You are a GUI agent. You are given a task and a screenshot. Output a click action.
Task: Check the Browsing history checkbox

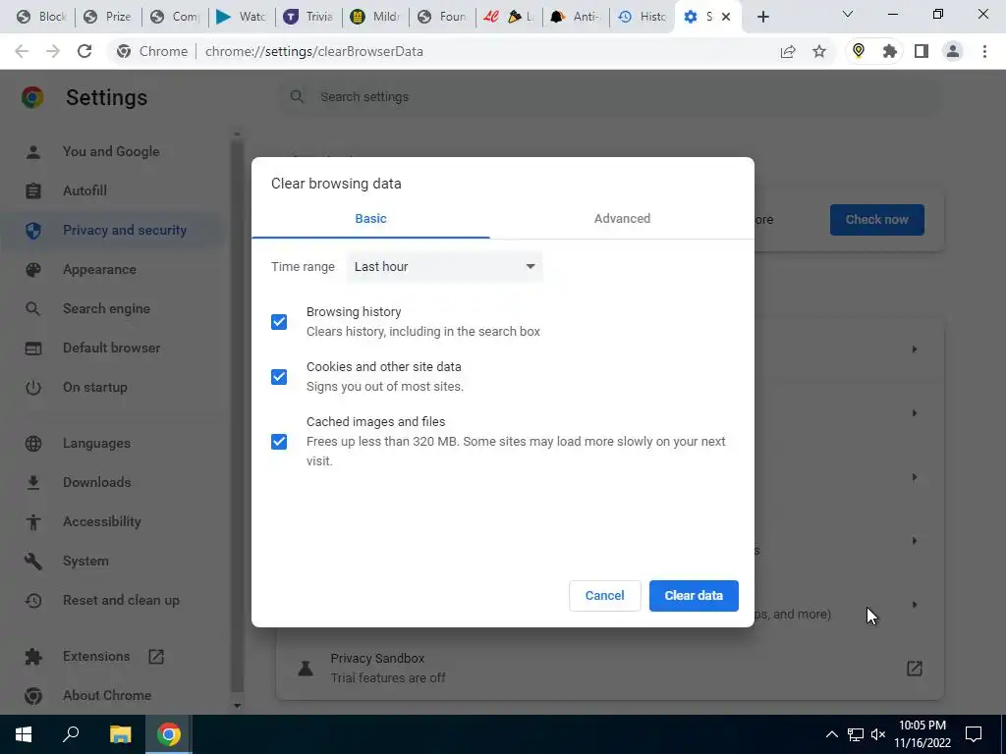coord(278,322)
